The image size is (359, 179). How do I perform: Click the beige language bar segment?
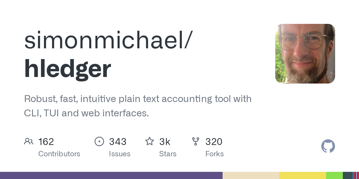point(251,175)
